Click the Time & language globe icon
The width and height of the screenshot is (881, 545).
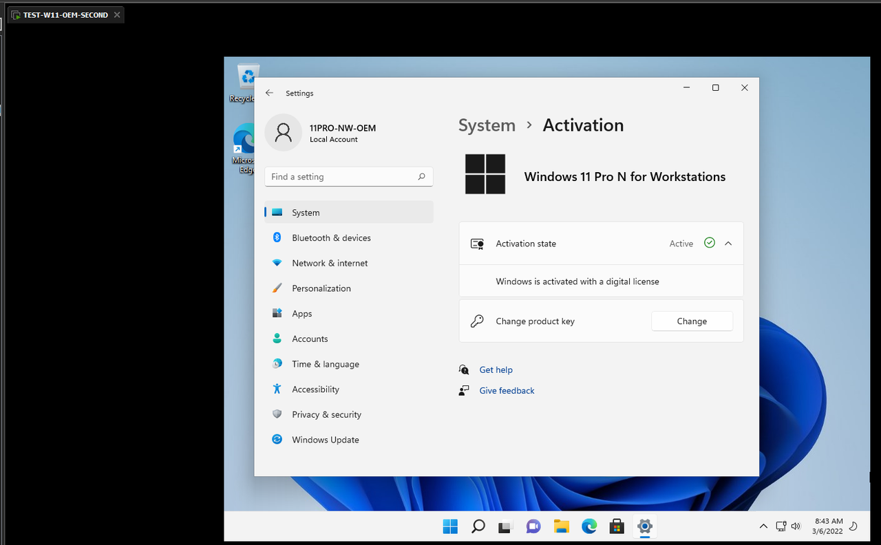[x=277, y=363]
